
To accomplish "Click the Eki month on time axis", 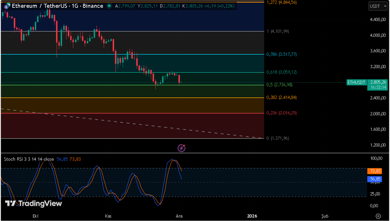I will 36,216.
